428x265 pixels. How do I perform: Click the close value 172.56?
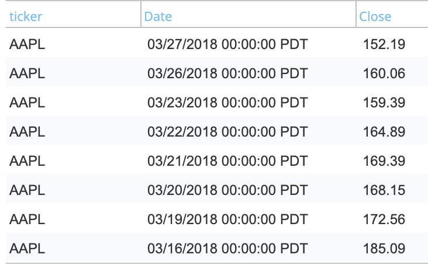click(x=384, y=219)
